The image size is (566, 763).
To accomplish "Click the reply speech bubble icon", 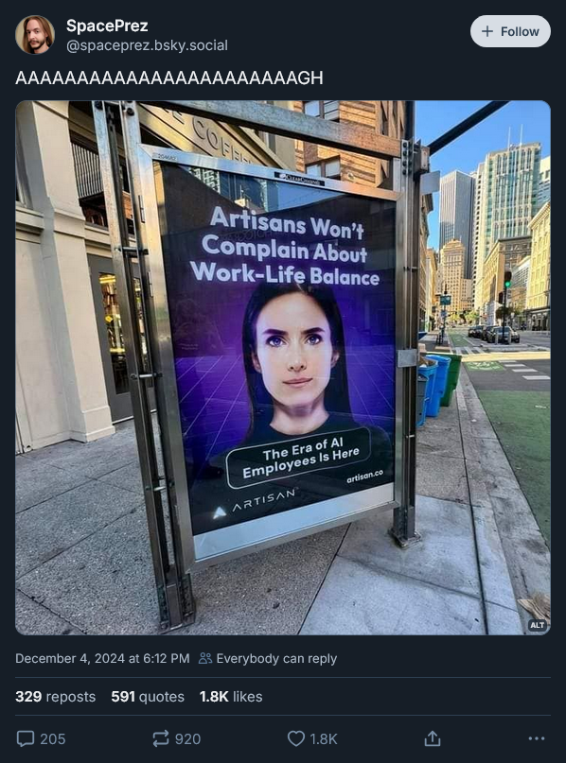I will pos(26,738).
